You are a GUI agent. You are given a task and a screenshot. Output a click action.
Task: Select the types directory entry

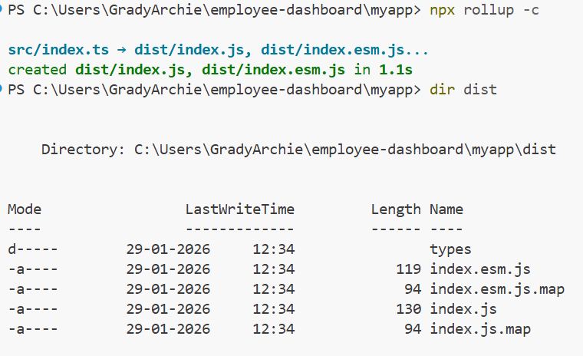(x=450, y=249)
